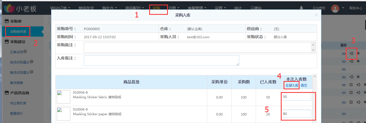Select 采购单列表 in the sidebar
366x123 pixels.
pyautogui.click(x=18, y=31)
